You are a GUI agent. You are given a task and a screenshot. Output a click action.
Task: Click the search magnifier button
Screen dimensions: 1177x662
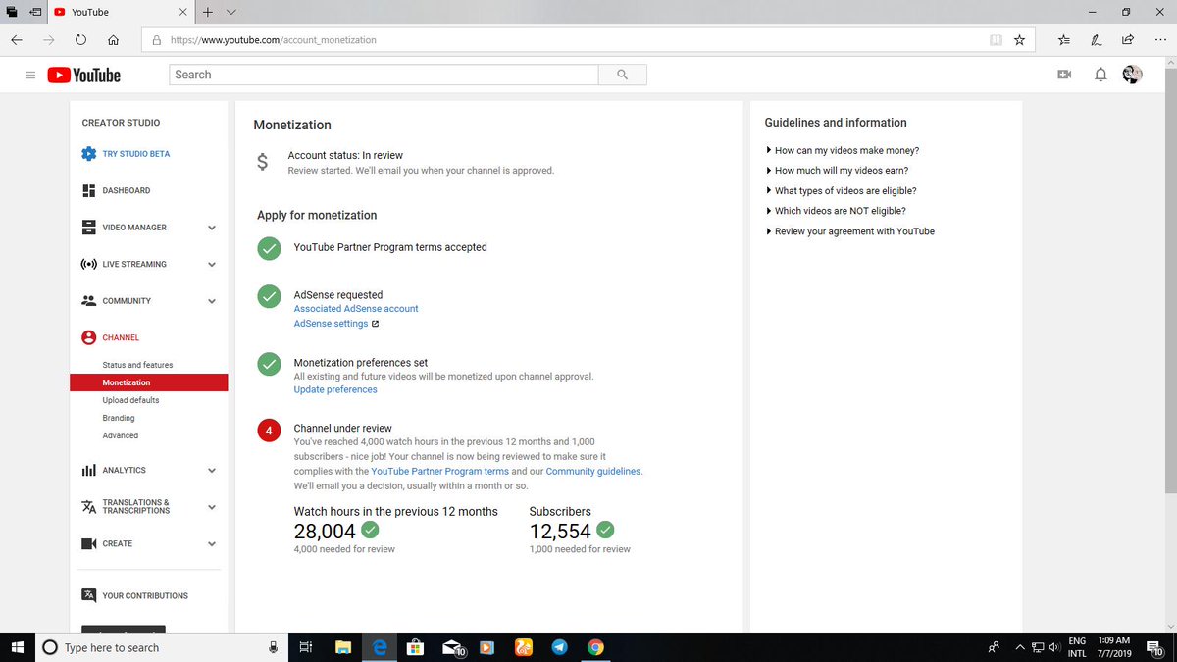tap(623, 75)
